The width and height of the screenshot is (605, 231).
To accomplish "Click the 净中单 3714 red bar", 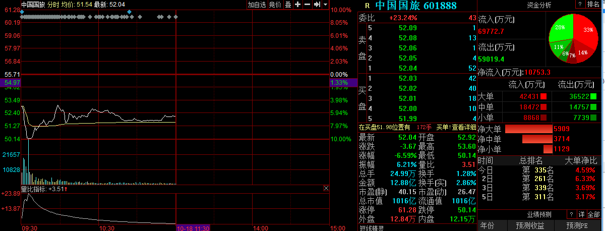I will click(x=537, y=139).
